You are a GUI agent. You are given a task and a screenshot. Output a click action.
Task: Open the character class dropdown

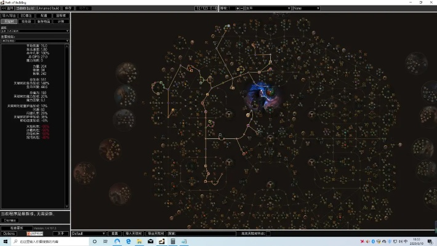(x=268, y=9)
